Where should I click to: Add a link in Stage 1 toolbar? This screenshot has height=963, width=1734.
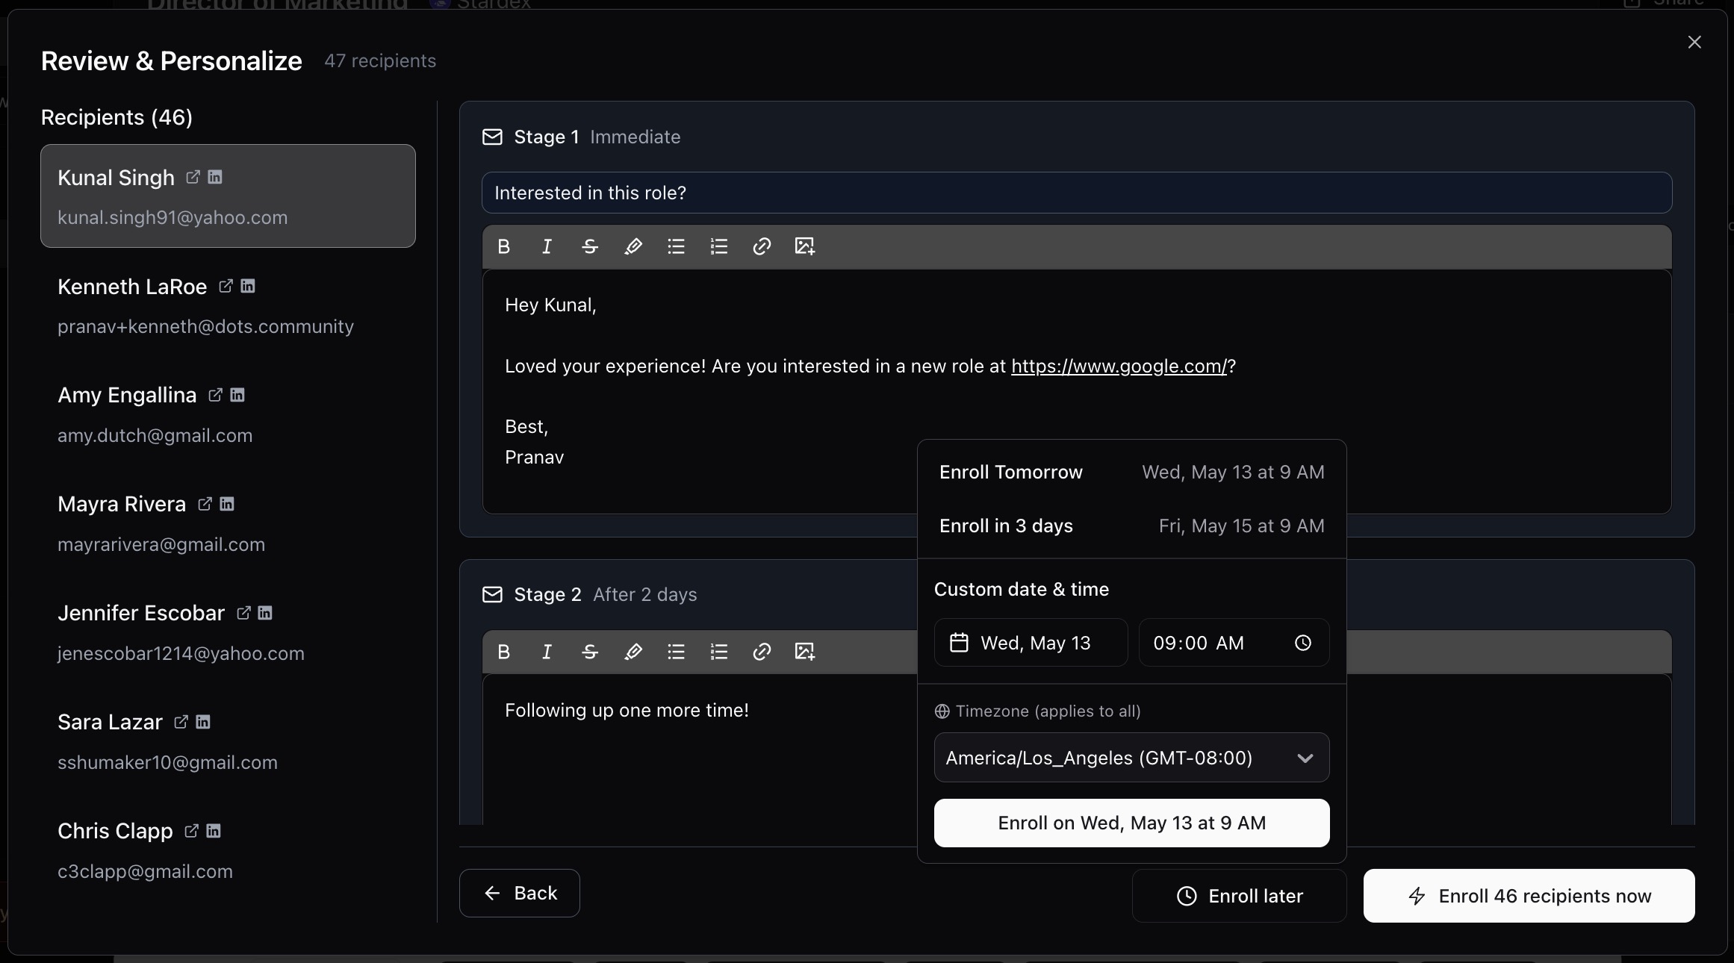[x=762, y=246]
